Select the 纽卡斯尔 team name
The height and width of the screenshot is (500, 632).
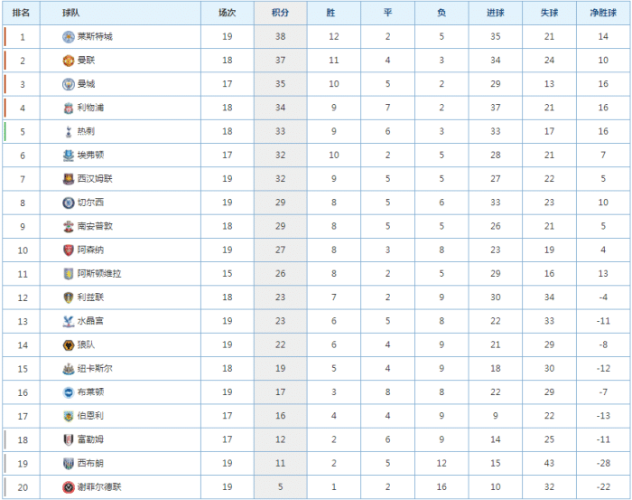coord(95,369)
